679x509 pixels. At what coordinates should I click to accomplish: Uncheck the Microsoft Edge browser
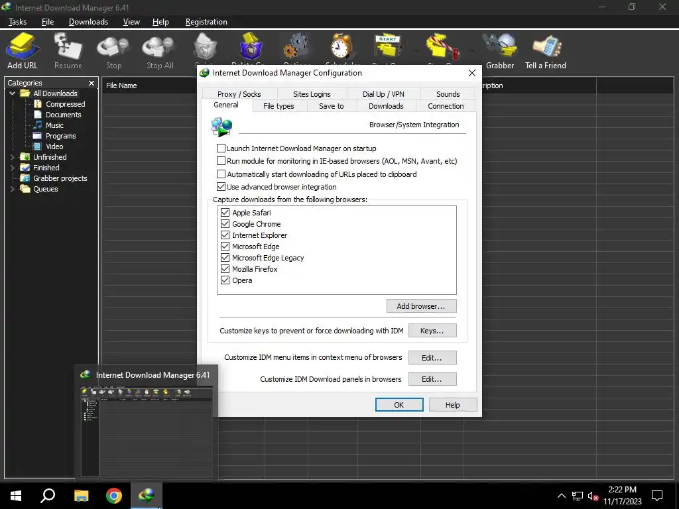tap(225, 247)
